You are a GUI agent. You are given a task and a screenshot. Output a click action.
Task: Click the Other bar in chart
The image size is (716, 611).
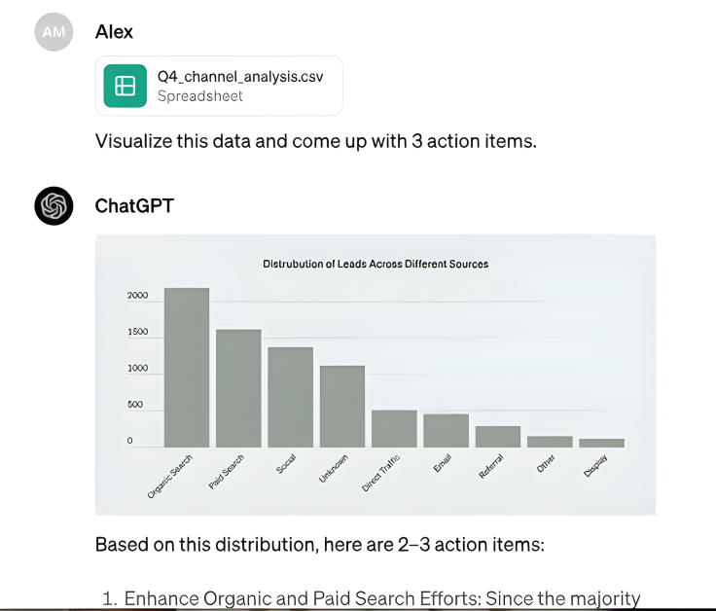pos(550,442)
